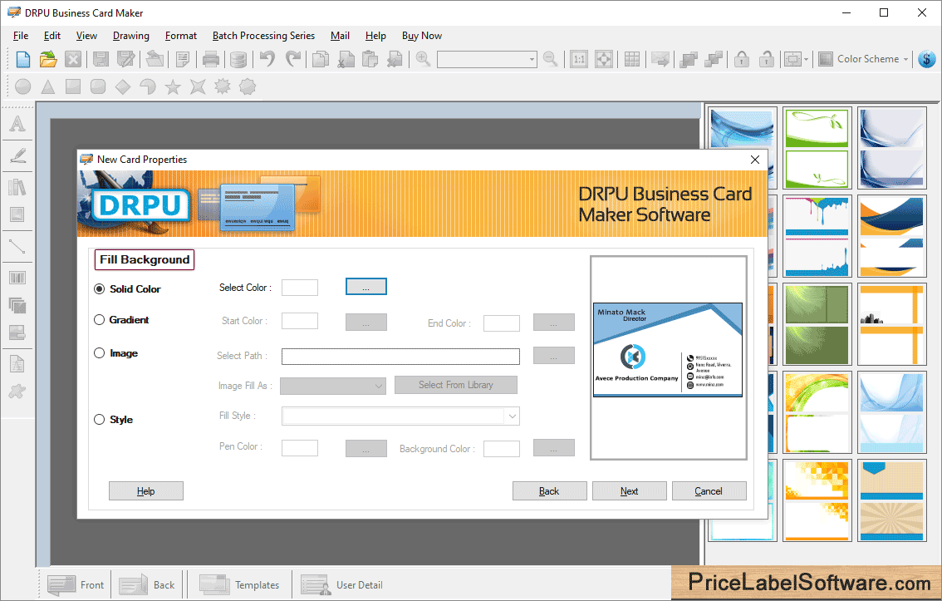
Task: Open the Format menu
Action: 181,36
